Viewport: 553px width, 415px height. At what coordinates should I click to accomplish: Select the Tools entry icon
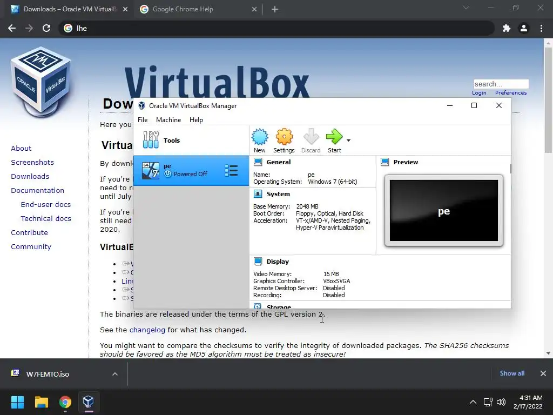(x=151, y=140)
